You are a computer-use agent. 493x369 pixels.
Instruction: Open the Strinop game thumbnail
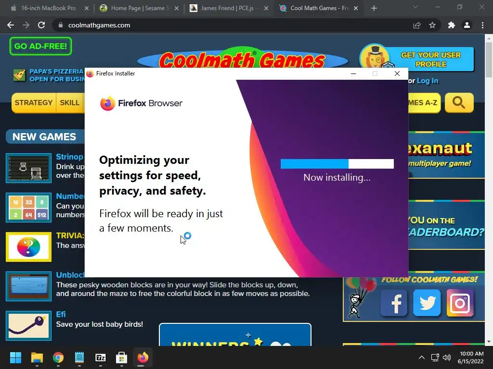coord(28,168)
